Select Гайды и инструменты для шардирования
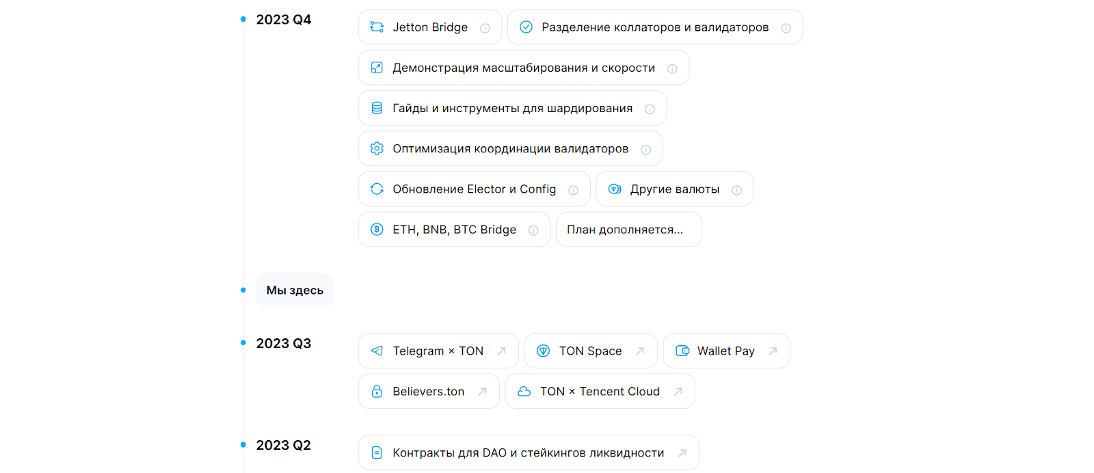 513,108
